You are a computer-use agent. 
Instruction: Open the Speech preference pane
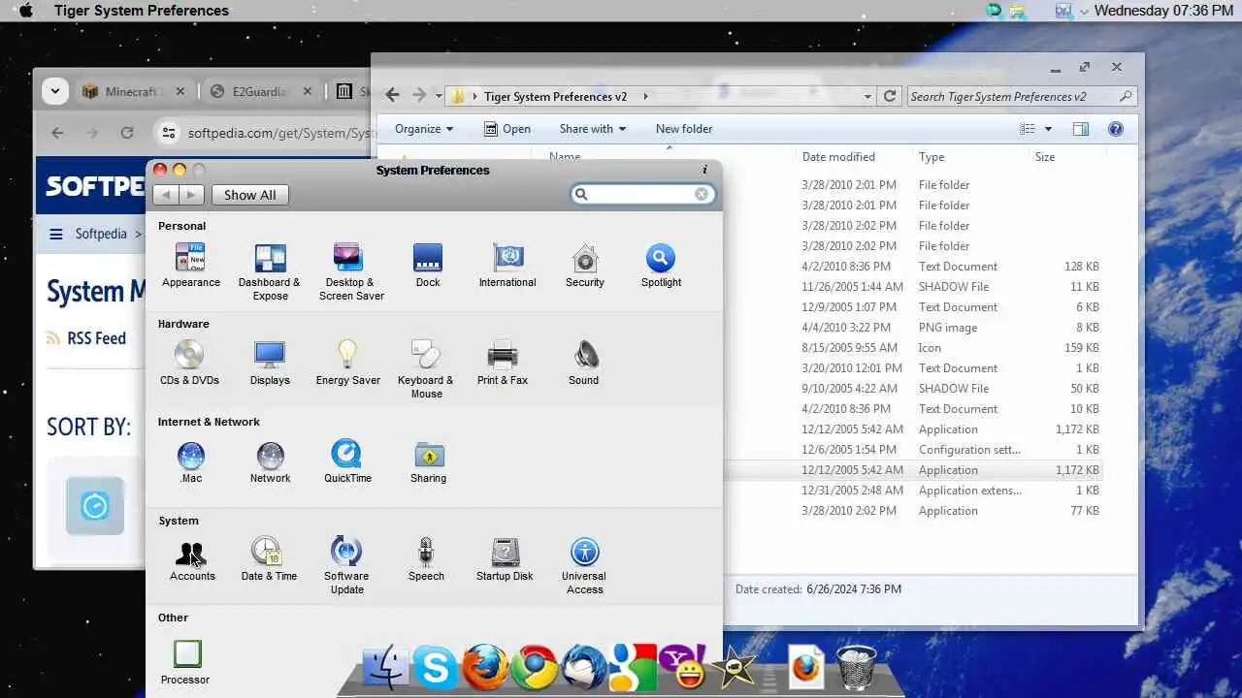click(426, 559)
